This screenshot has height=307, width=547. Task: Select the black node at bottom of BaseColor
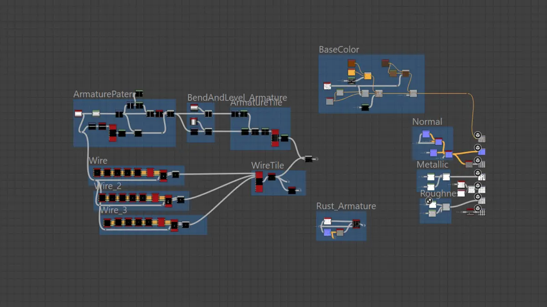(365, 107)
